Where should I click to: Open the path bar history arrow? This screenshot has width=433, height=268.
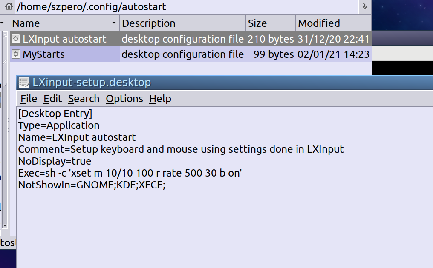coord(364,6)
